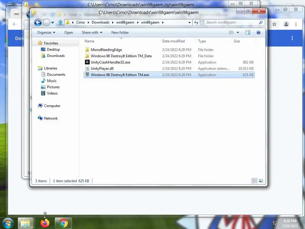Open Documents library
The image size is (305, 229).
(56, 74)
